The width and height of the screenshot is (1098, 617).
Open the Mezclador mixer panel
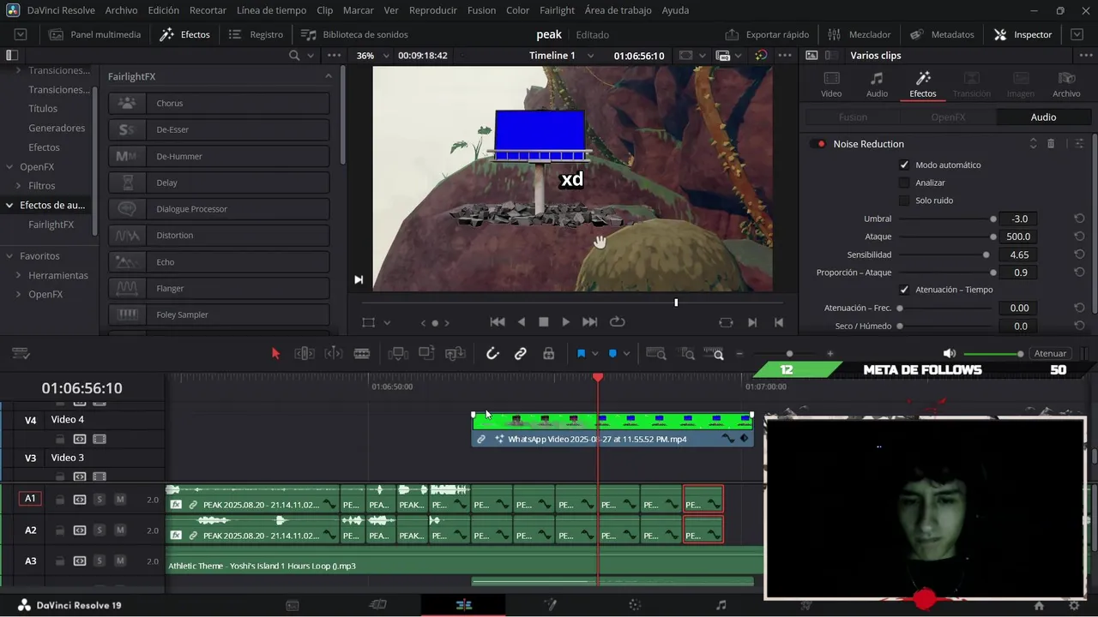[x=860, y=34]
